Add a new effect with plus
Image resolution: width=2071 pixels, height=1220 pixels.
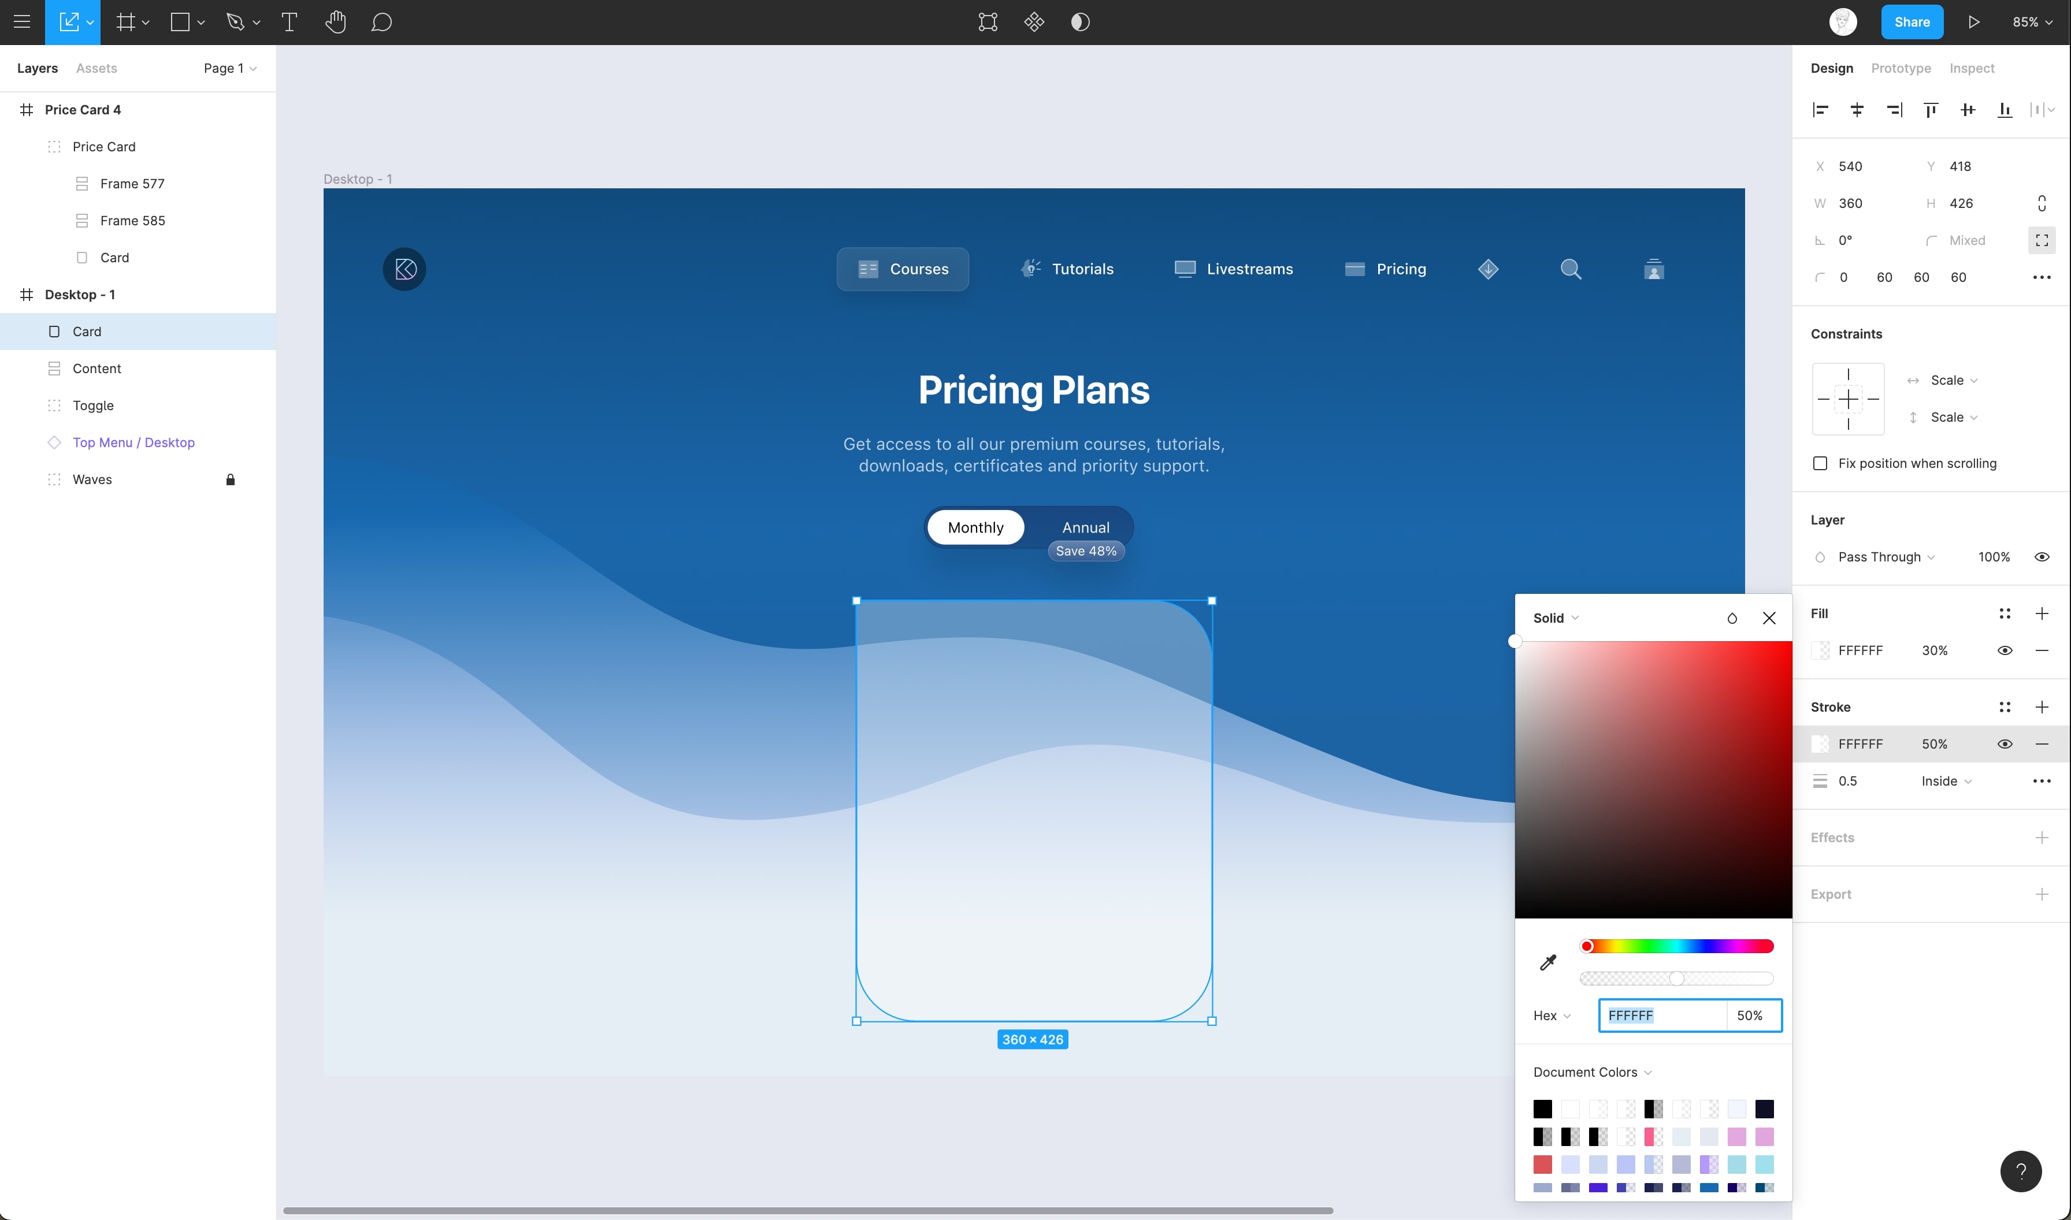click(x=2042, y=837)
